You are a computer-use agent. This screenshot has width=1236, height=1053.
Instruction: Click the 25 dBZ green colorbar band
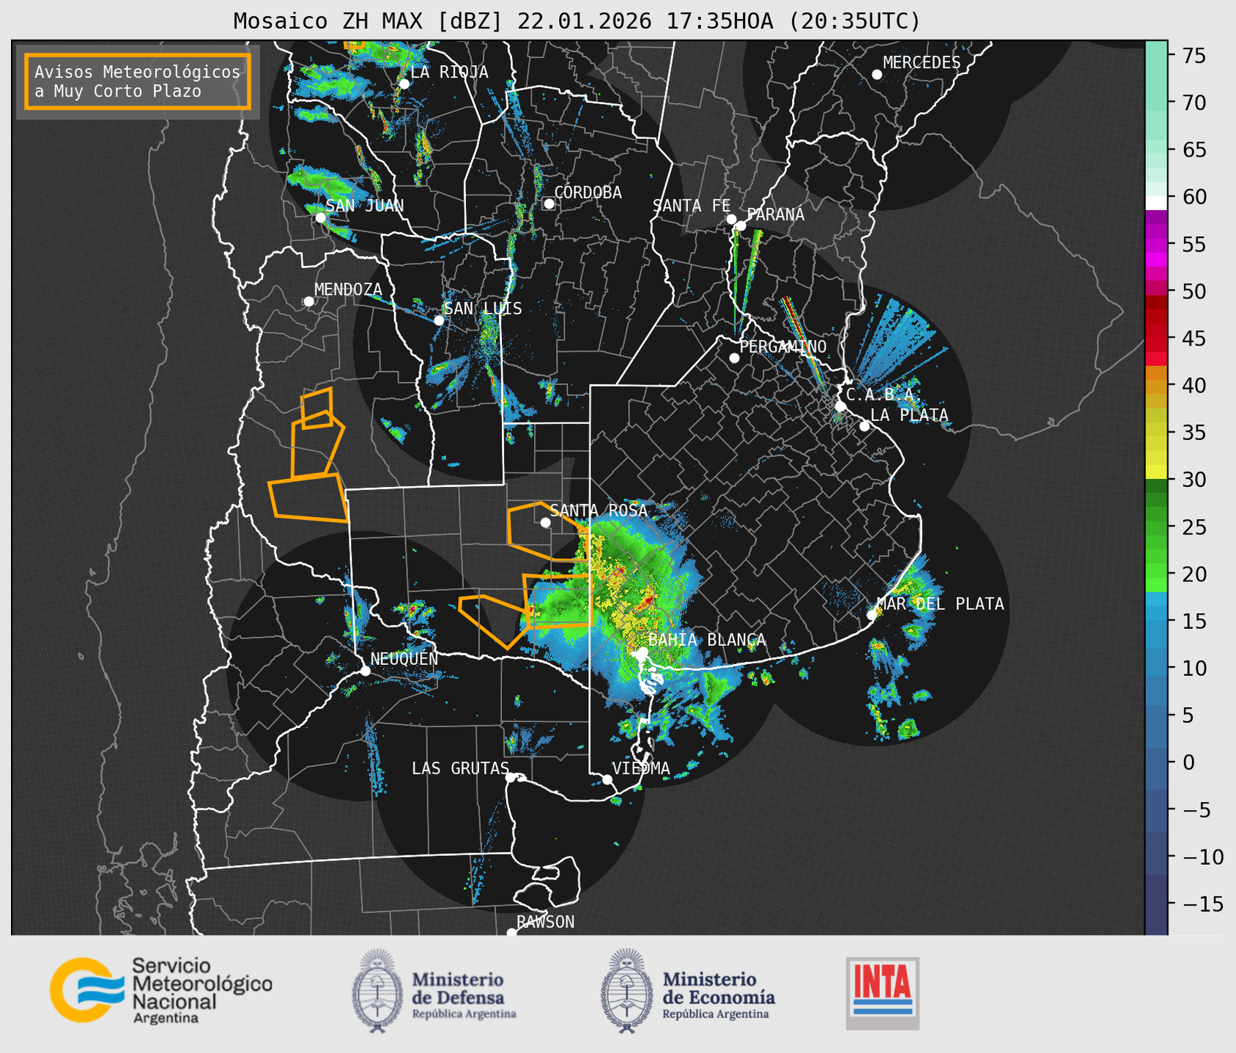[1156, 527]
